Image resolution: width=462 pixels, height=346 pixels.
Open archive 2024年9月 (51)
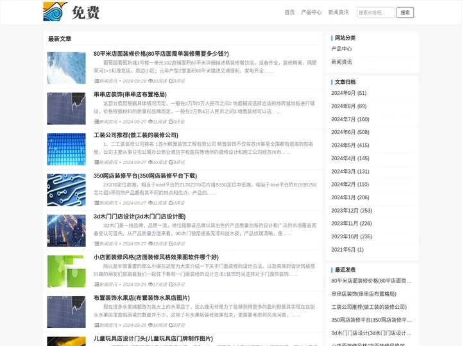[x=349, y=93]
